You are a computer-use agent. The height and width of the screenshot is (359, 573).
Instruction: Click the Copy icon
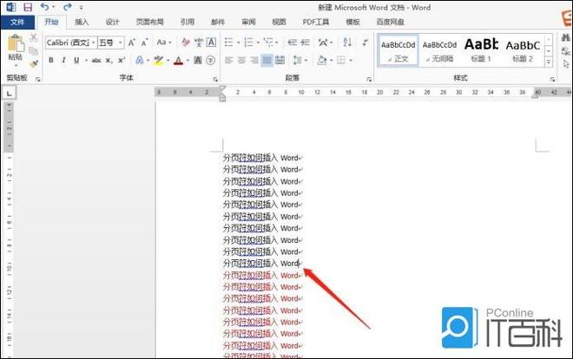point(34,51)
